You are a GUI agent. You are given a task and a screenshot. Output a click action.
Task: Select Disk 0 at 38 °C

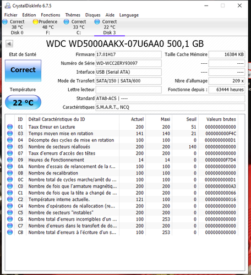pyautogui.click(x=14, y=27)
